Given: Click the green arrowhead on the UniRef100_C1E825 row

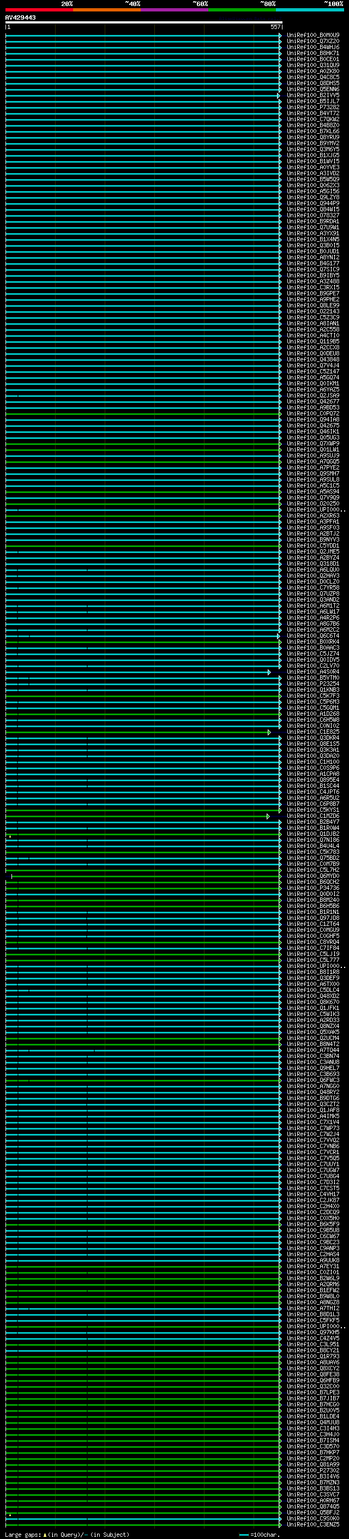Looking at the screenshot, I should click(269, 732).
